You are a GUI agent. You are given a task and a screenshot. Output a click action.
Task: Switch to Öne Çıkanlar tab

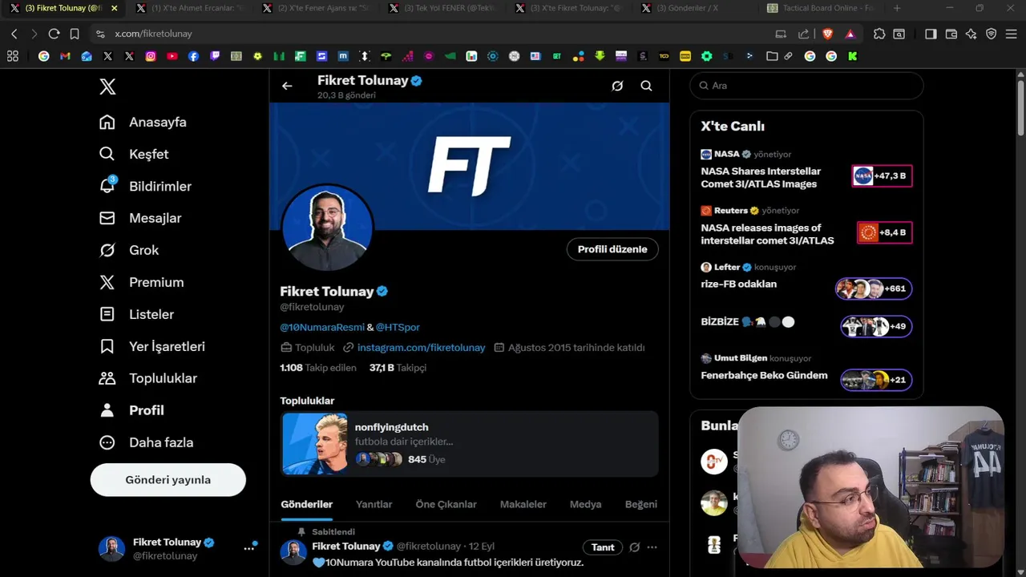tap(446, 504)
